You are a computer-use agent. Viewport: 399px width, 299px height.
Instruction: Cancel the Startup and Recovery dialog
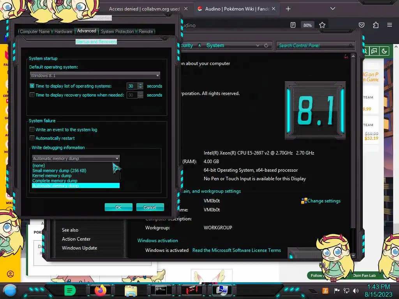pyautogui.click(x=150, y=207)
